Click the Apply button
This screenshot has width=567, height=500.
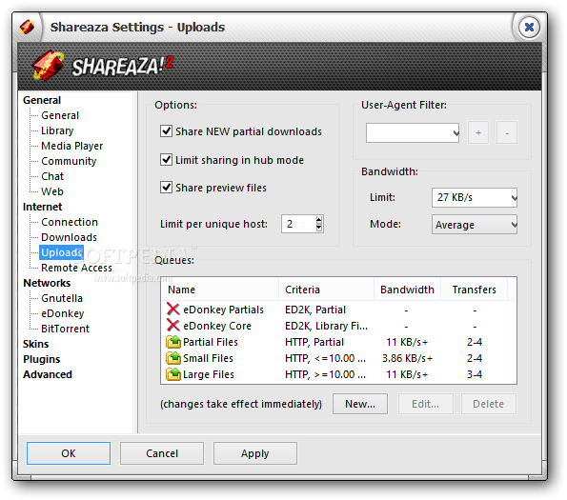[x=255, y=453]
